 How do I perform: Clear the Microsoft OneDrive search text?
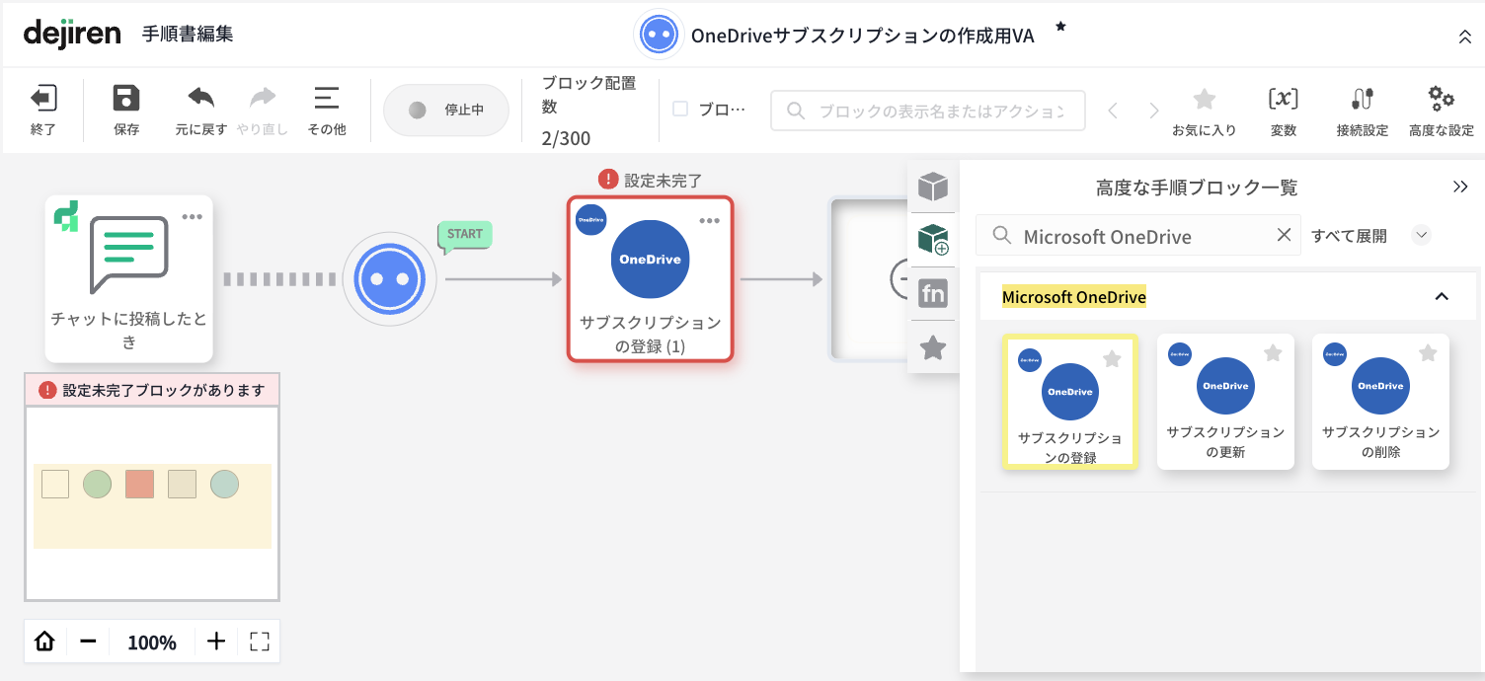(1284, 235)
